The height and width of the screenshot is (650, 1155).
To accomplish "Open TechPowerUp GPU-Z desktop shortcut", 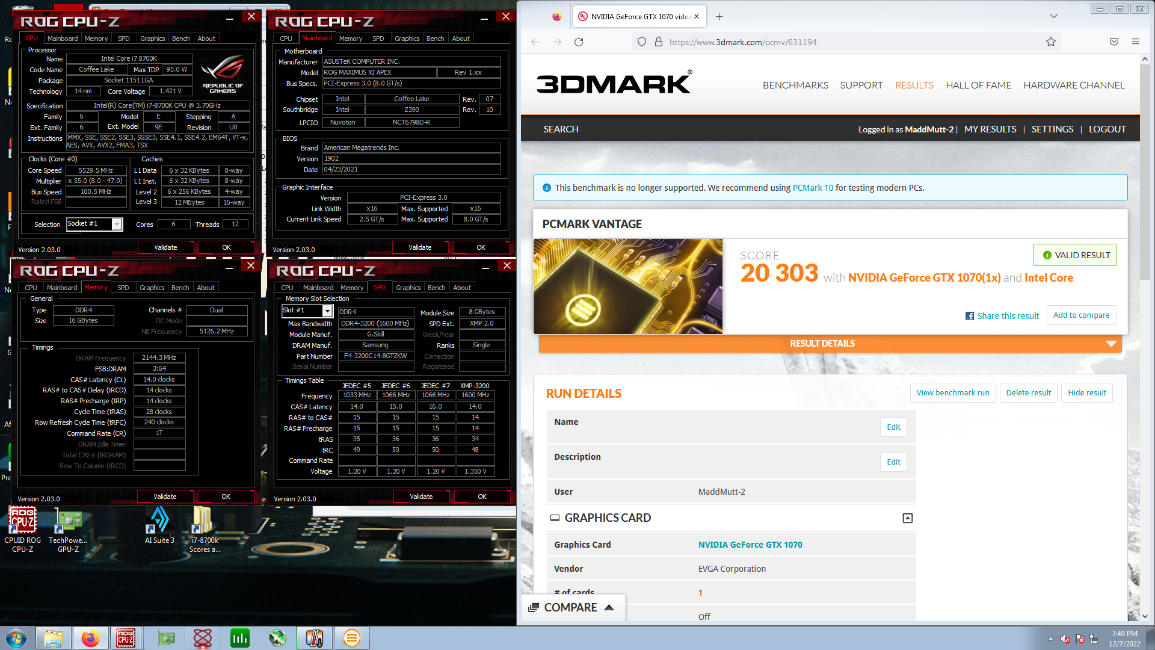I will tap(68, 530).
